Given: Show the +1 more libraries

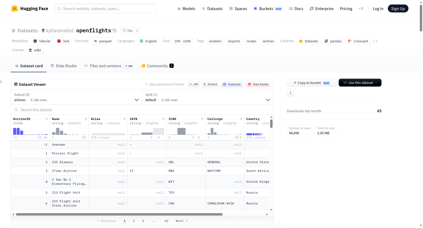Looking at the screenshot, I should (x=375, y=41).
